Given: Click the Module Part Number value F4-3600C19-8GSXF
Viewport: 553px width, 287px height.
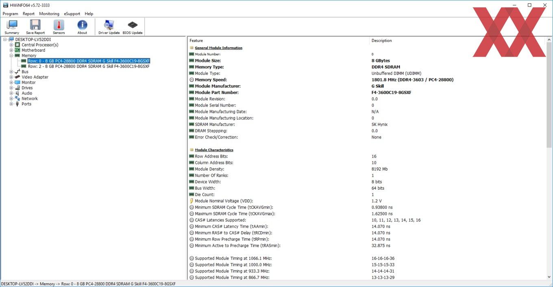Looking at the screenshot, I should point(391,92).
